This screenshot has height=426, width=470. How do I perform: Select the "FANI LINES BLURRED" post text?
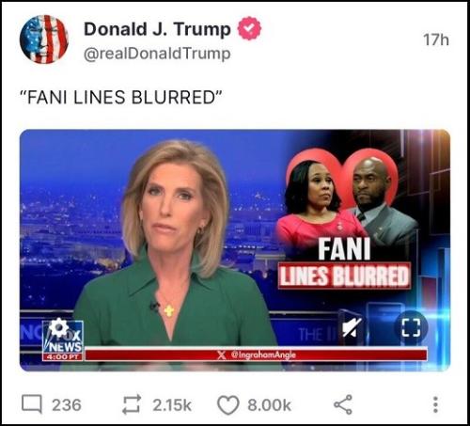pyautogui.click(x=120, y=97)
